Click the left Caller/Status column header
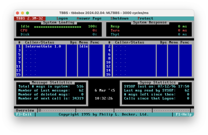Screen dimensions: 208x135 [x=39, y=42]
